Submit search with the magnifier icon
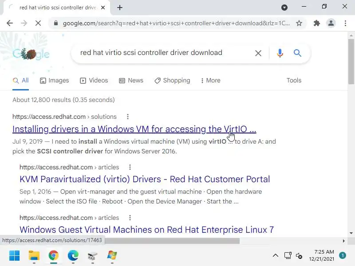355x266 pixels. pos(297,53)
